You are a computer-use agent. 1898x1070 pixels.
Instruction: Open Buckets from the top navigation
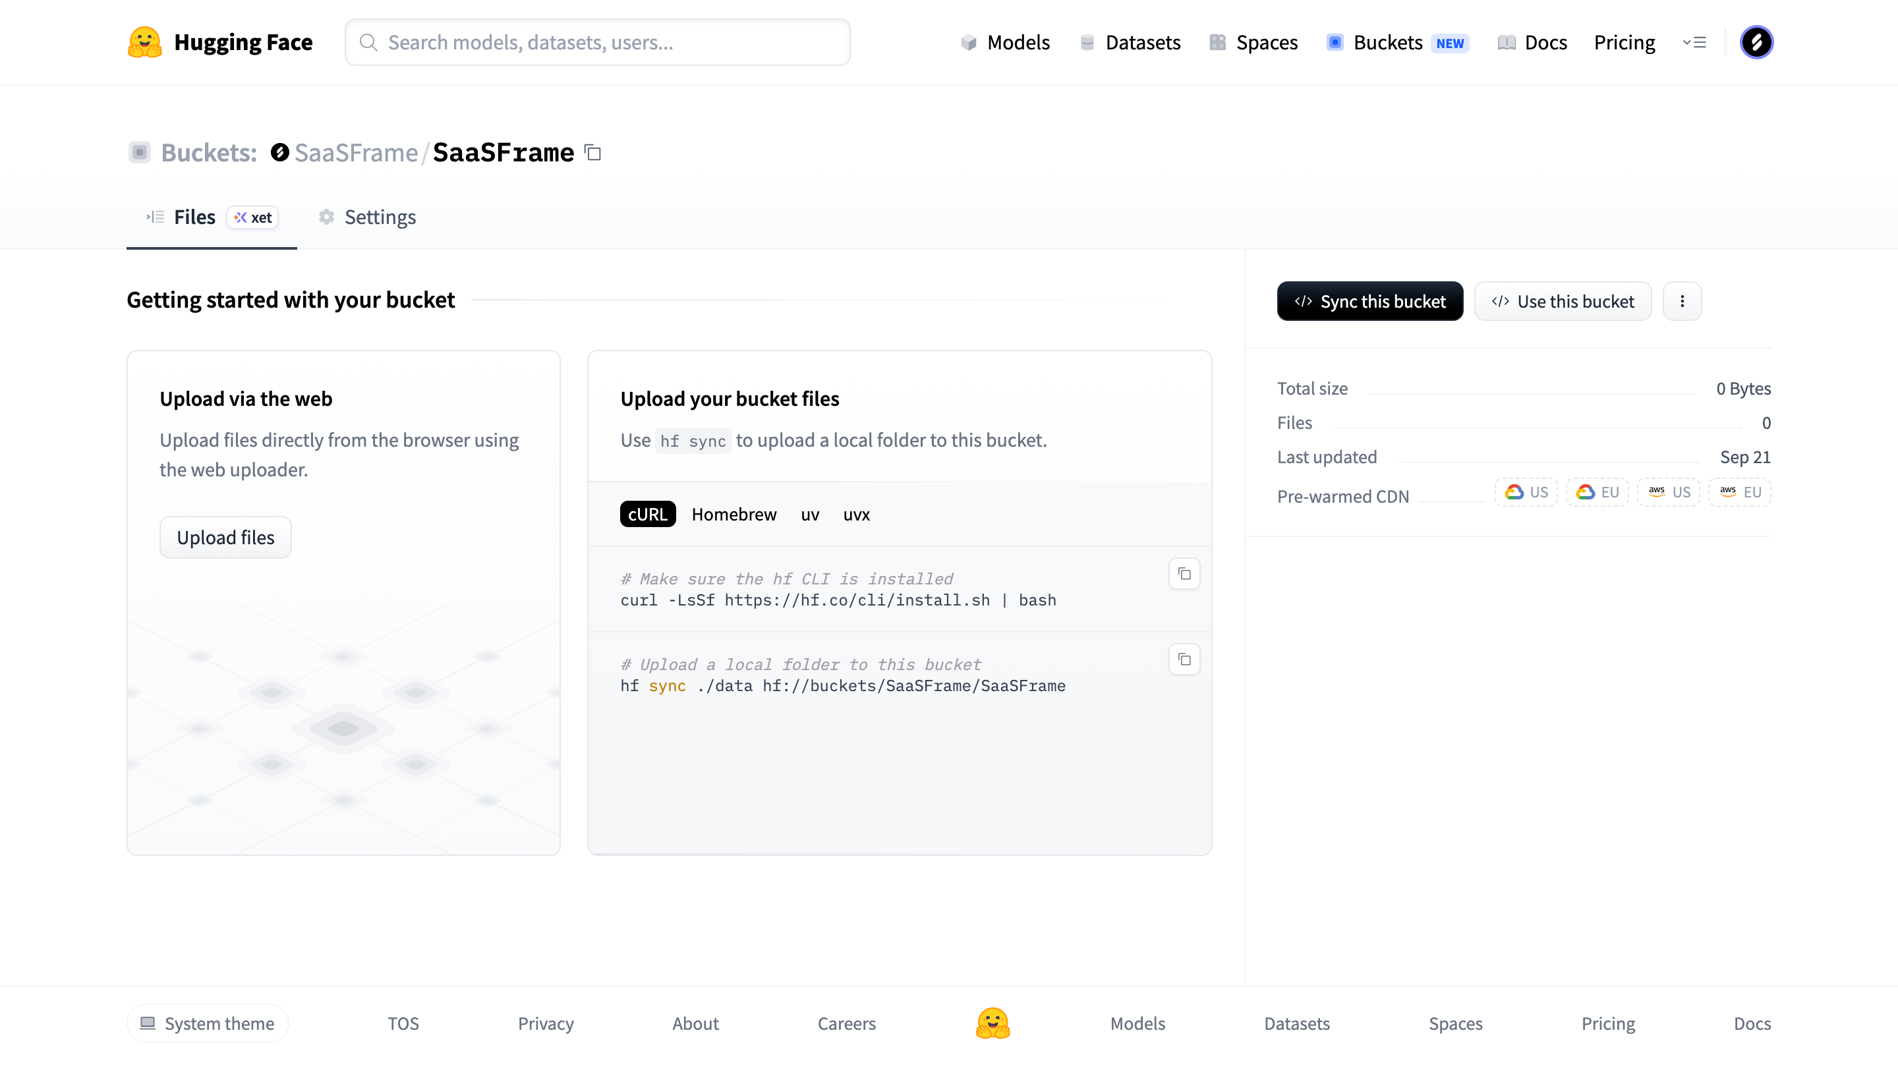tap(1397, 42)
